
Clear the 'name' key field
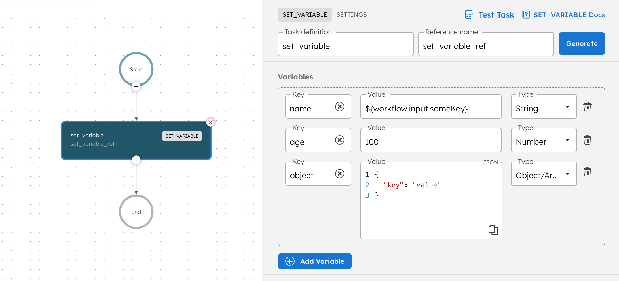[x=340, y=107]
